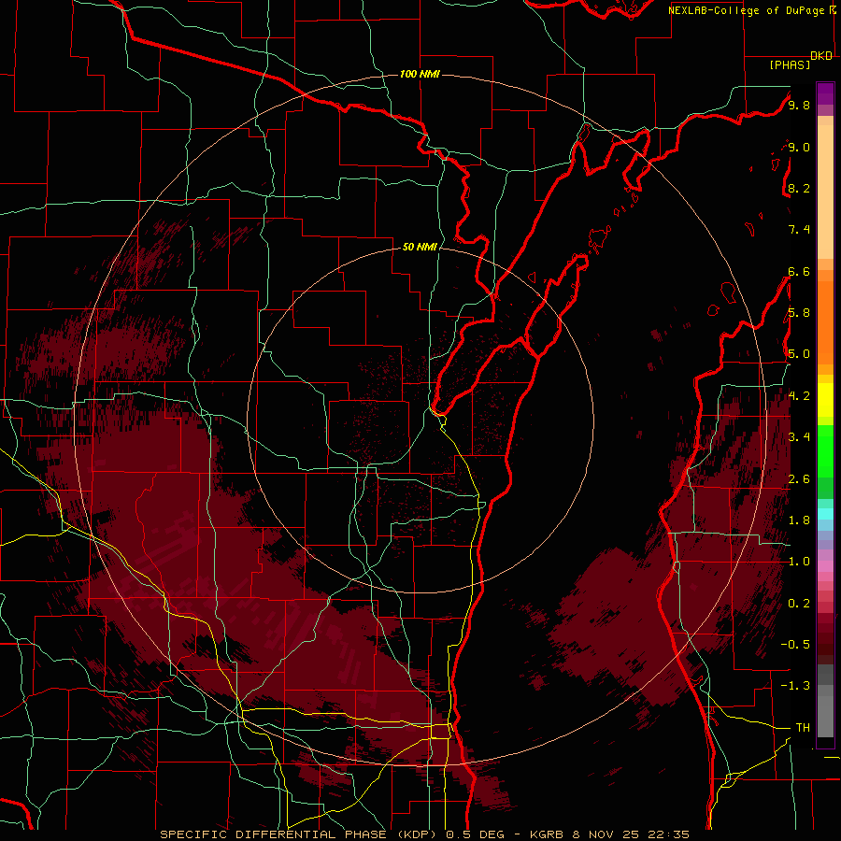
Task: Click the -1.3 scale value
Action: [795, 686]
